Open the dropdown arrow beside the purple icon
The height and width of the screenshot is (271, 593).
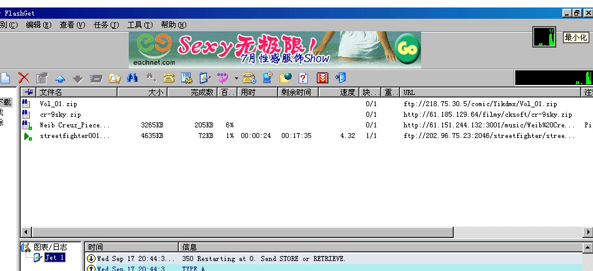click(236, 78)
